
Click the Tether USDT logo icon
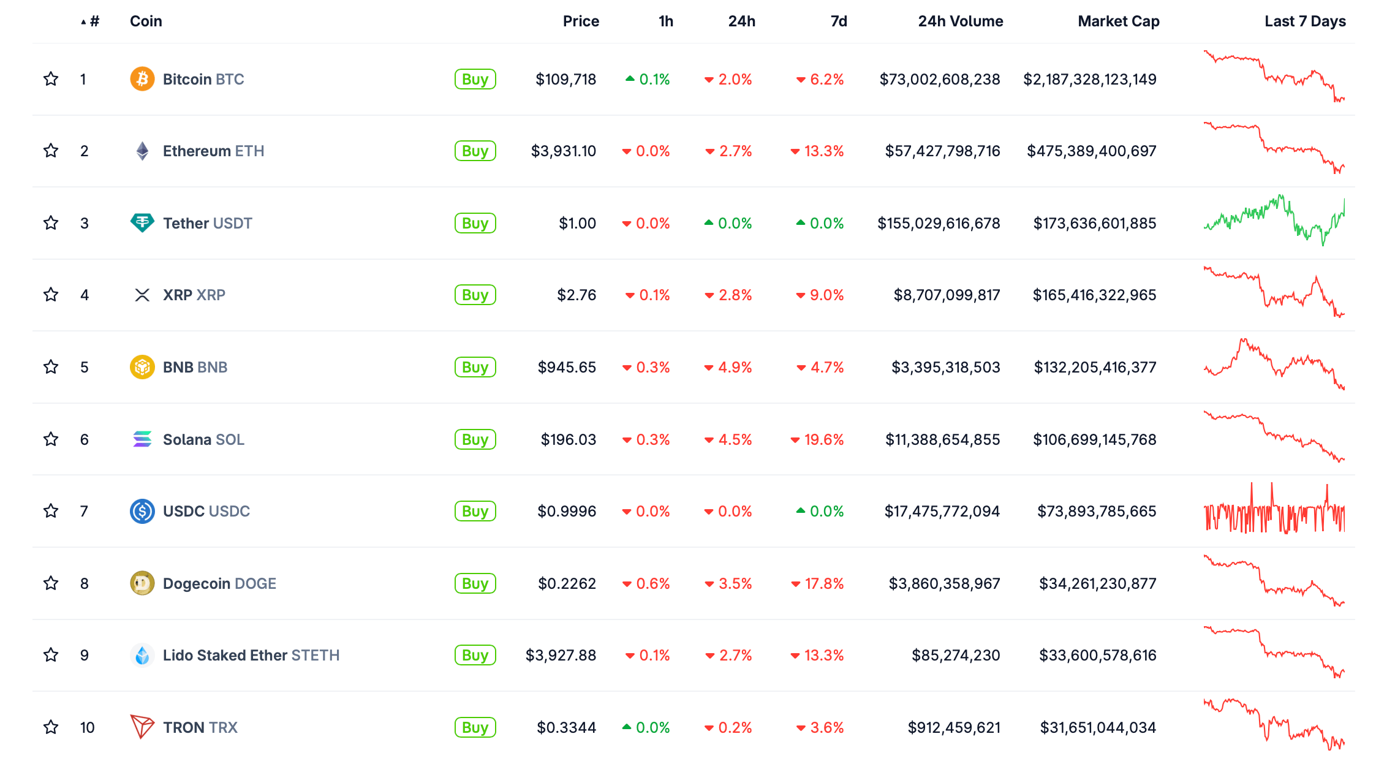point(142,223)
